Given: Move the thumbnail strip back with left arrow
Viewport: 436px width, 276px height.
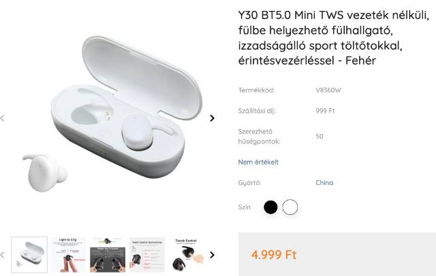Looking at the screenshot, I should tap(3, 255).
